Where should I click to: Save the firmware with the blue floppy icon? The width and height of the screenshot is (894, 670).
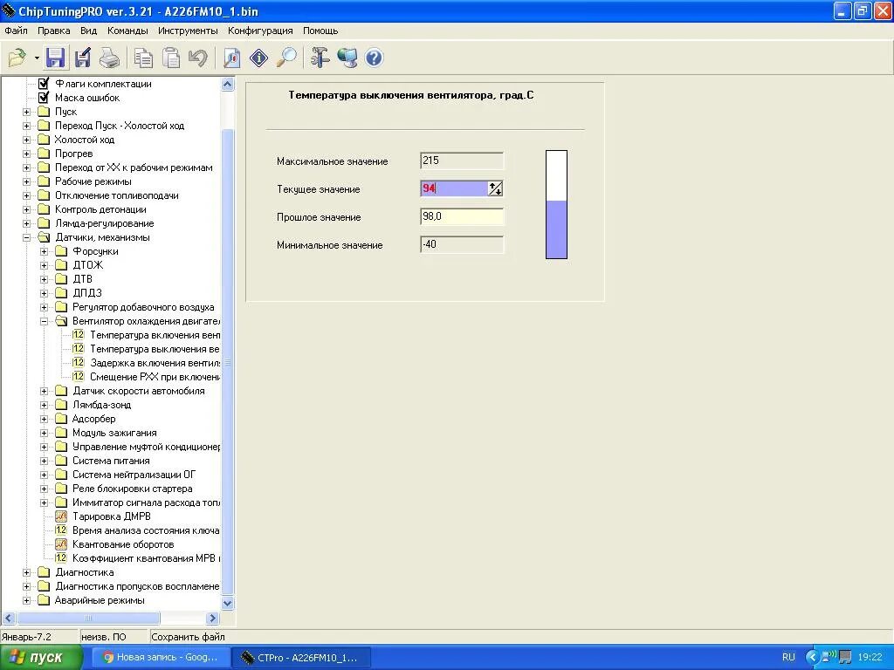tap(55, 58)
